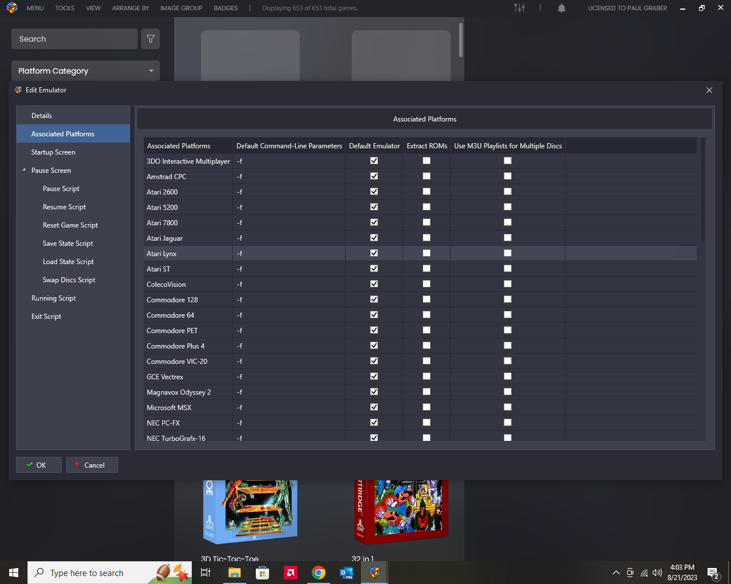Click the platforms table vertical scrollbar
Screen dimensions: 731x584
tap(703, 189)
